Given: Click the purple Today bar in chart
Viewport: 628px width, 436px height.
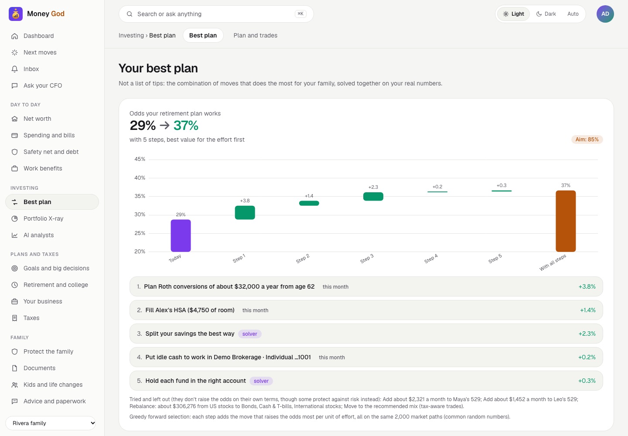Looking at the screenshot, I should (181, 236).
